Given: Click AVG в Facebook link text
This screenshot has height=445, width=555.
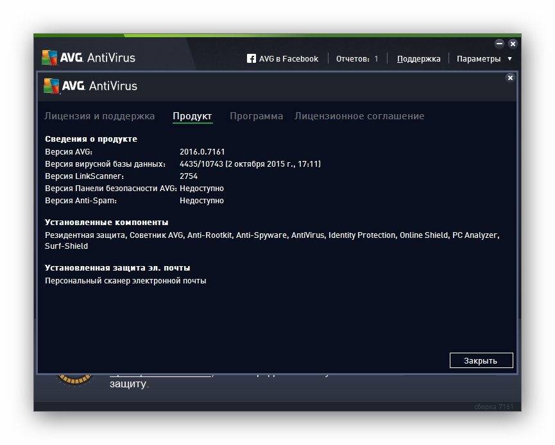Looking at the screenshot, I should pos(289,59).
